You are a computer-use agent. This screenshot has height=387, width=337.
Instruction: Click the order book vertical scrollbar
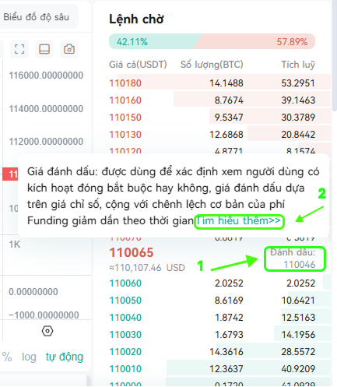tap(335, 56)
